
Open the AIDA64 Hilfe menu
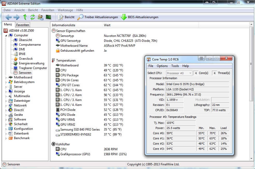pyautogui.click(x=80, y=10)
